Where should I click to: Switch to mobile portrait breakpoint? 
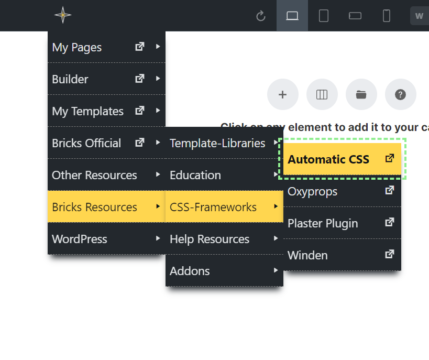(x=387, y=16)
